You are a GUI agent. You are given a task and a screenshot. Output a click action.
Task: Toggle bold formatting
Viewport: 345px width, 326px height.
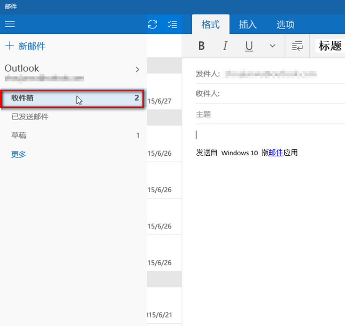pyautogui.click(x=202, y=46)
